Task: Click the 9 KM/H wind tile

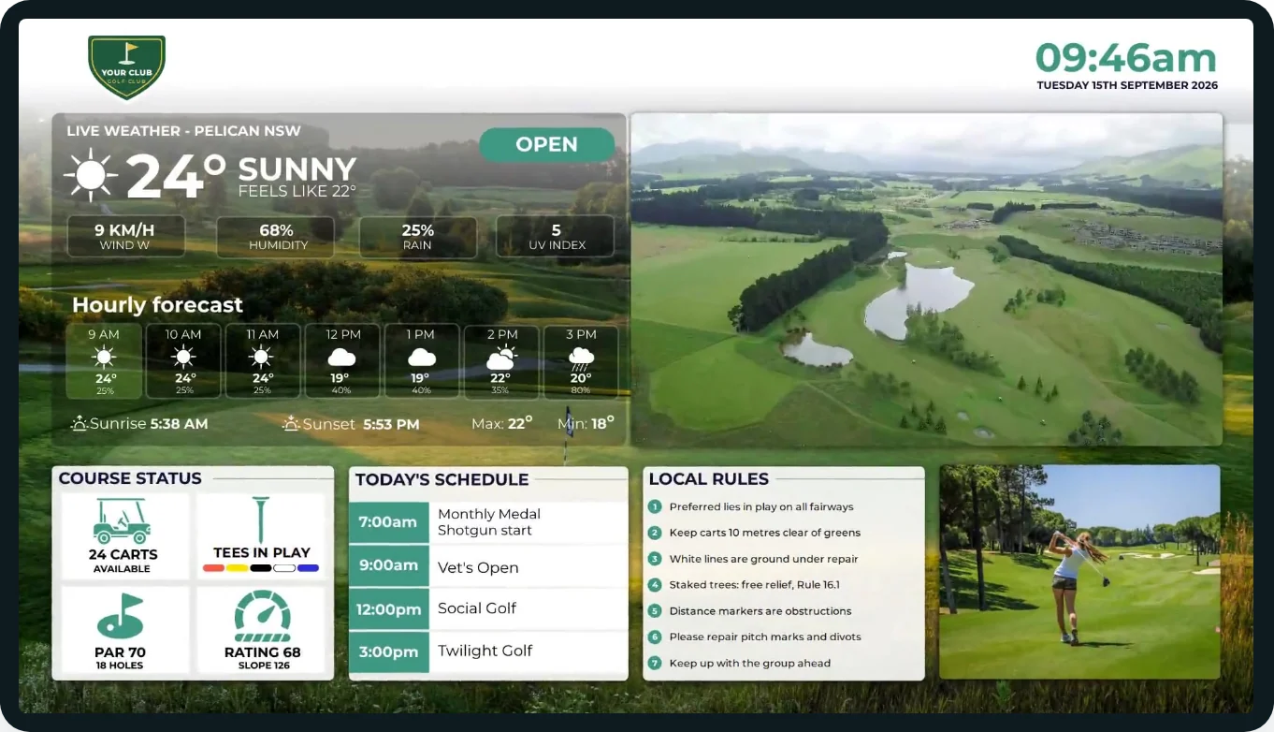Action: (x=125, y=237)
